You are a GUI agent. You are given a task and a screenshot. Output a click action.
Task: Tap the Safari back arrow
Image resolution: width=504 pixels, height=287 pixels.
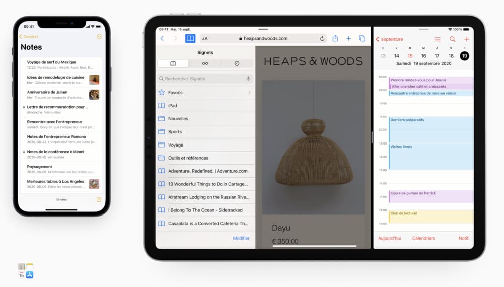pos(162,39)
